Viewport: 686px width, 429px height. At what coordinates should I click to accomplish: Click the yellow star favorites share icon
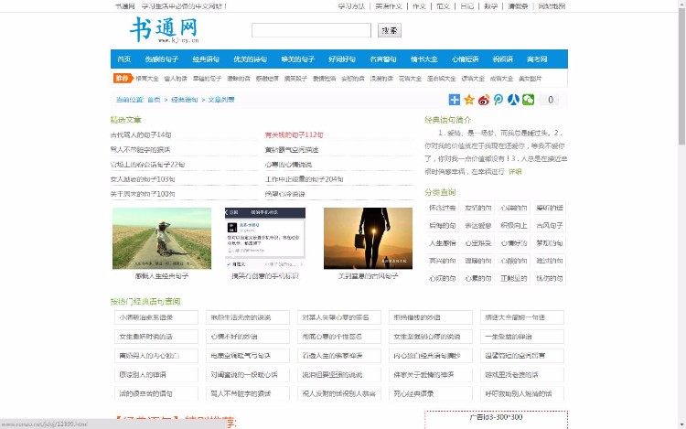coord(469,100)
